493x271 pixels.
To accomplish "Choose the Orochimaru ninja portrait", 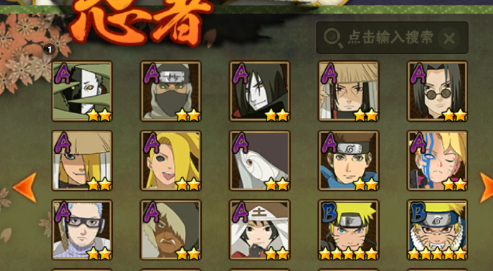I will [260, 91].
